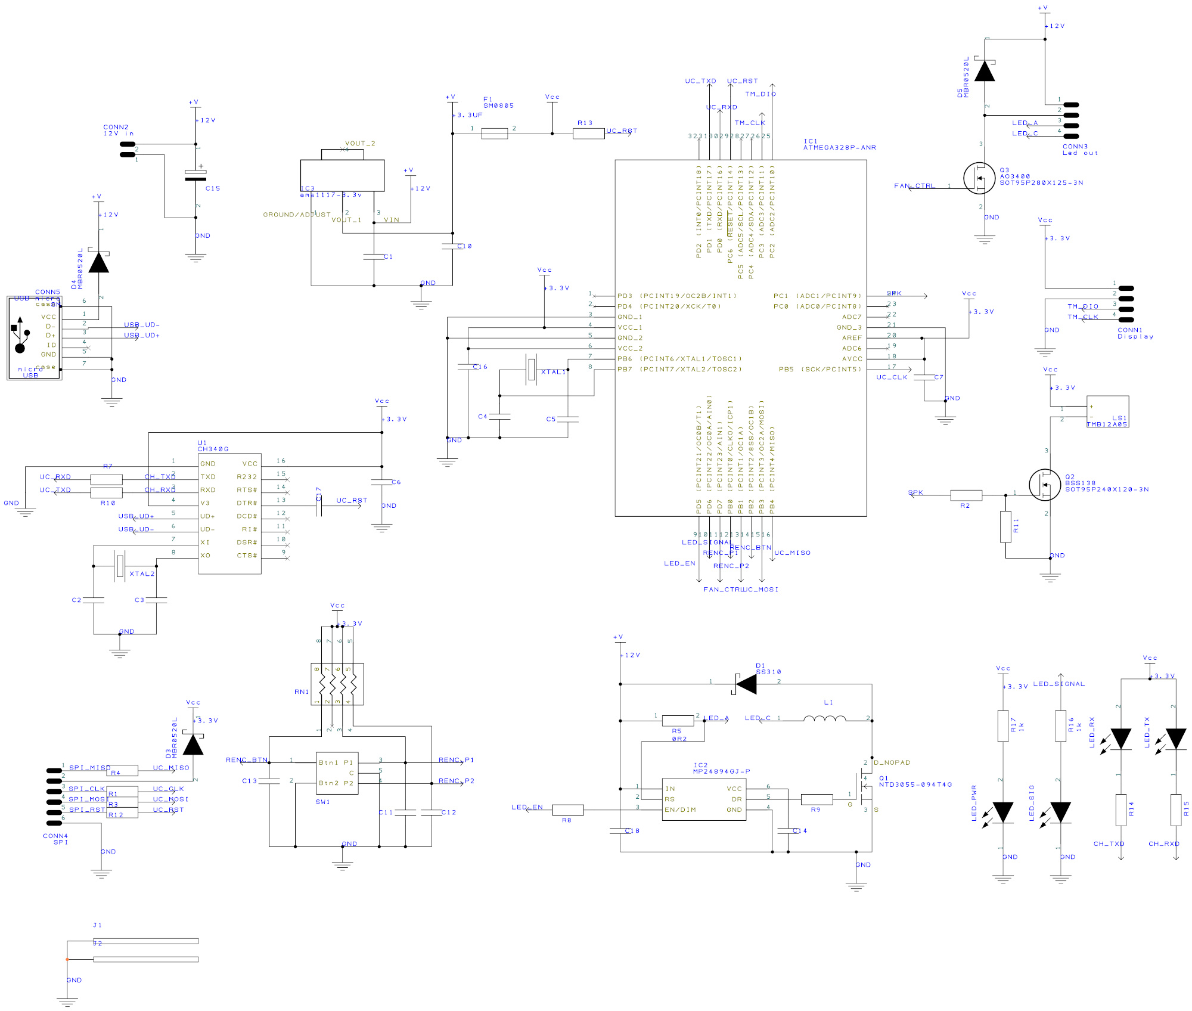Click CONN1 Display connector pin 4

pyautogui.click(x=1126, y=320)
